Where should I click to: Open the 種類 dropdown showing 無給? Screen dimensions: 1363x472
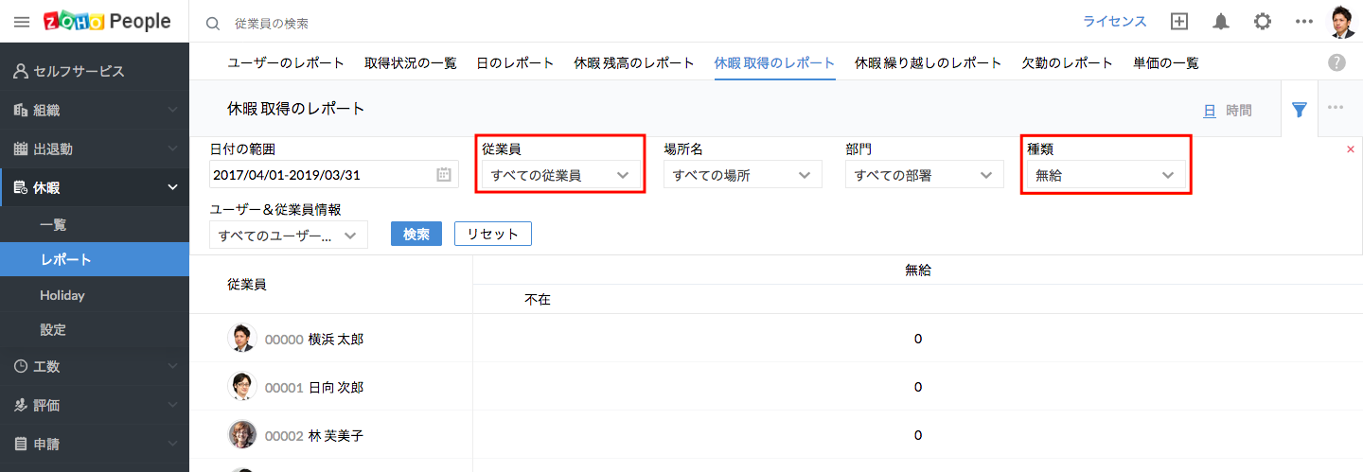(x=1105, y=175)
